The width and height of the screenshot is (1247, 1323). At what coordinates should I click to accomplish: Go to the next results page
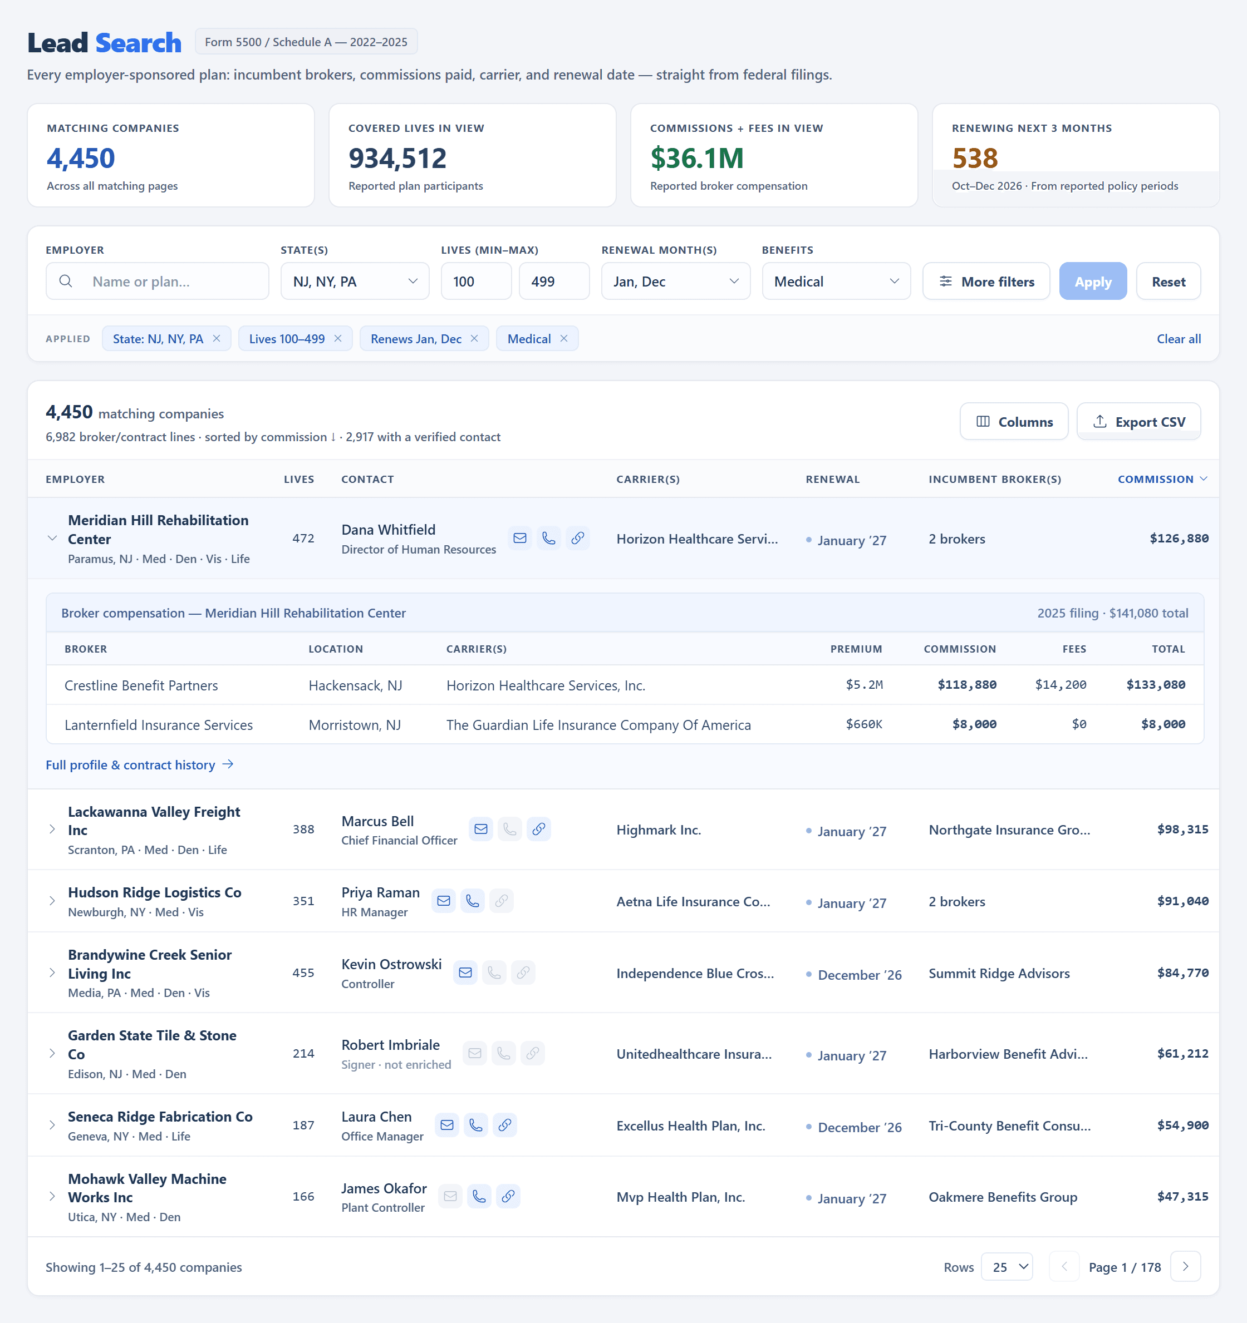(1186, 1266)
